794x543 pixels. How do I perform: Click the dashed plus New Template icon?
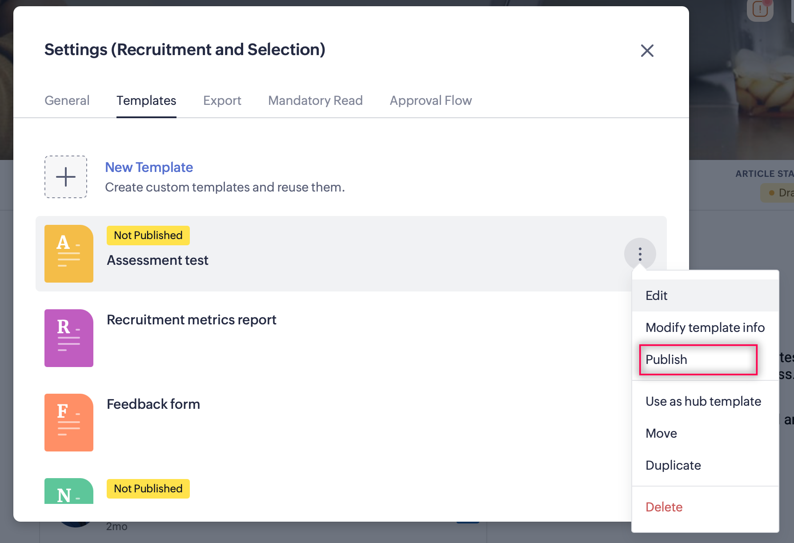coord(66,177)
